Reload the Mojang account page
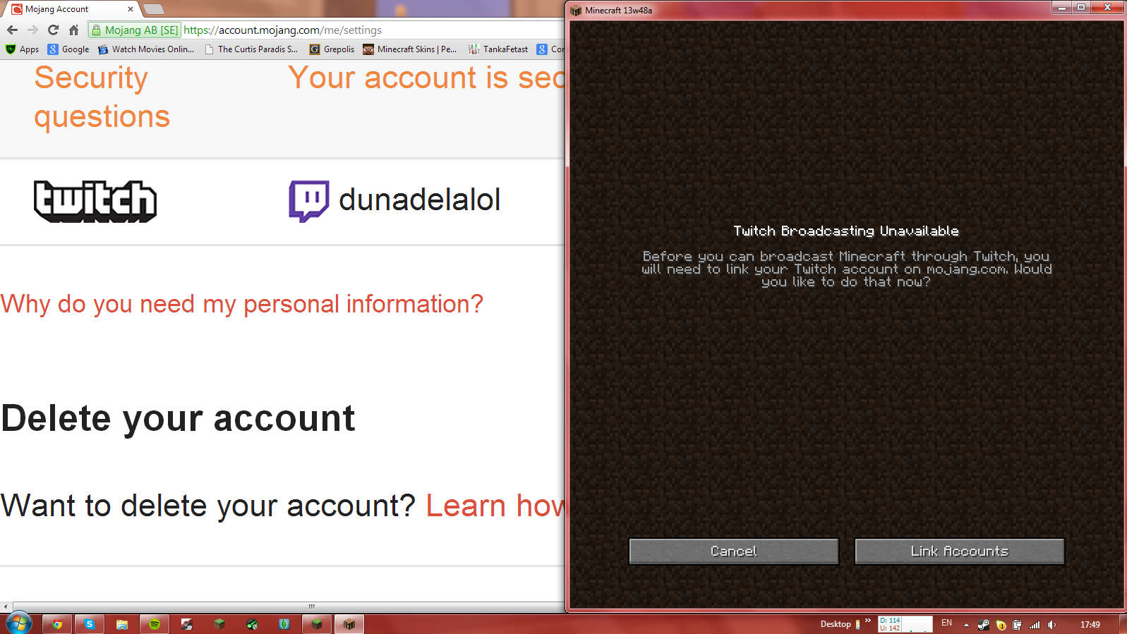1127x634 pixels. (53, 30)
